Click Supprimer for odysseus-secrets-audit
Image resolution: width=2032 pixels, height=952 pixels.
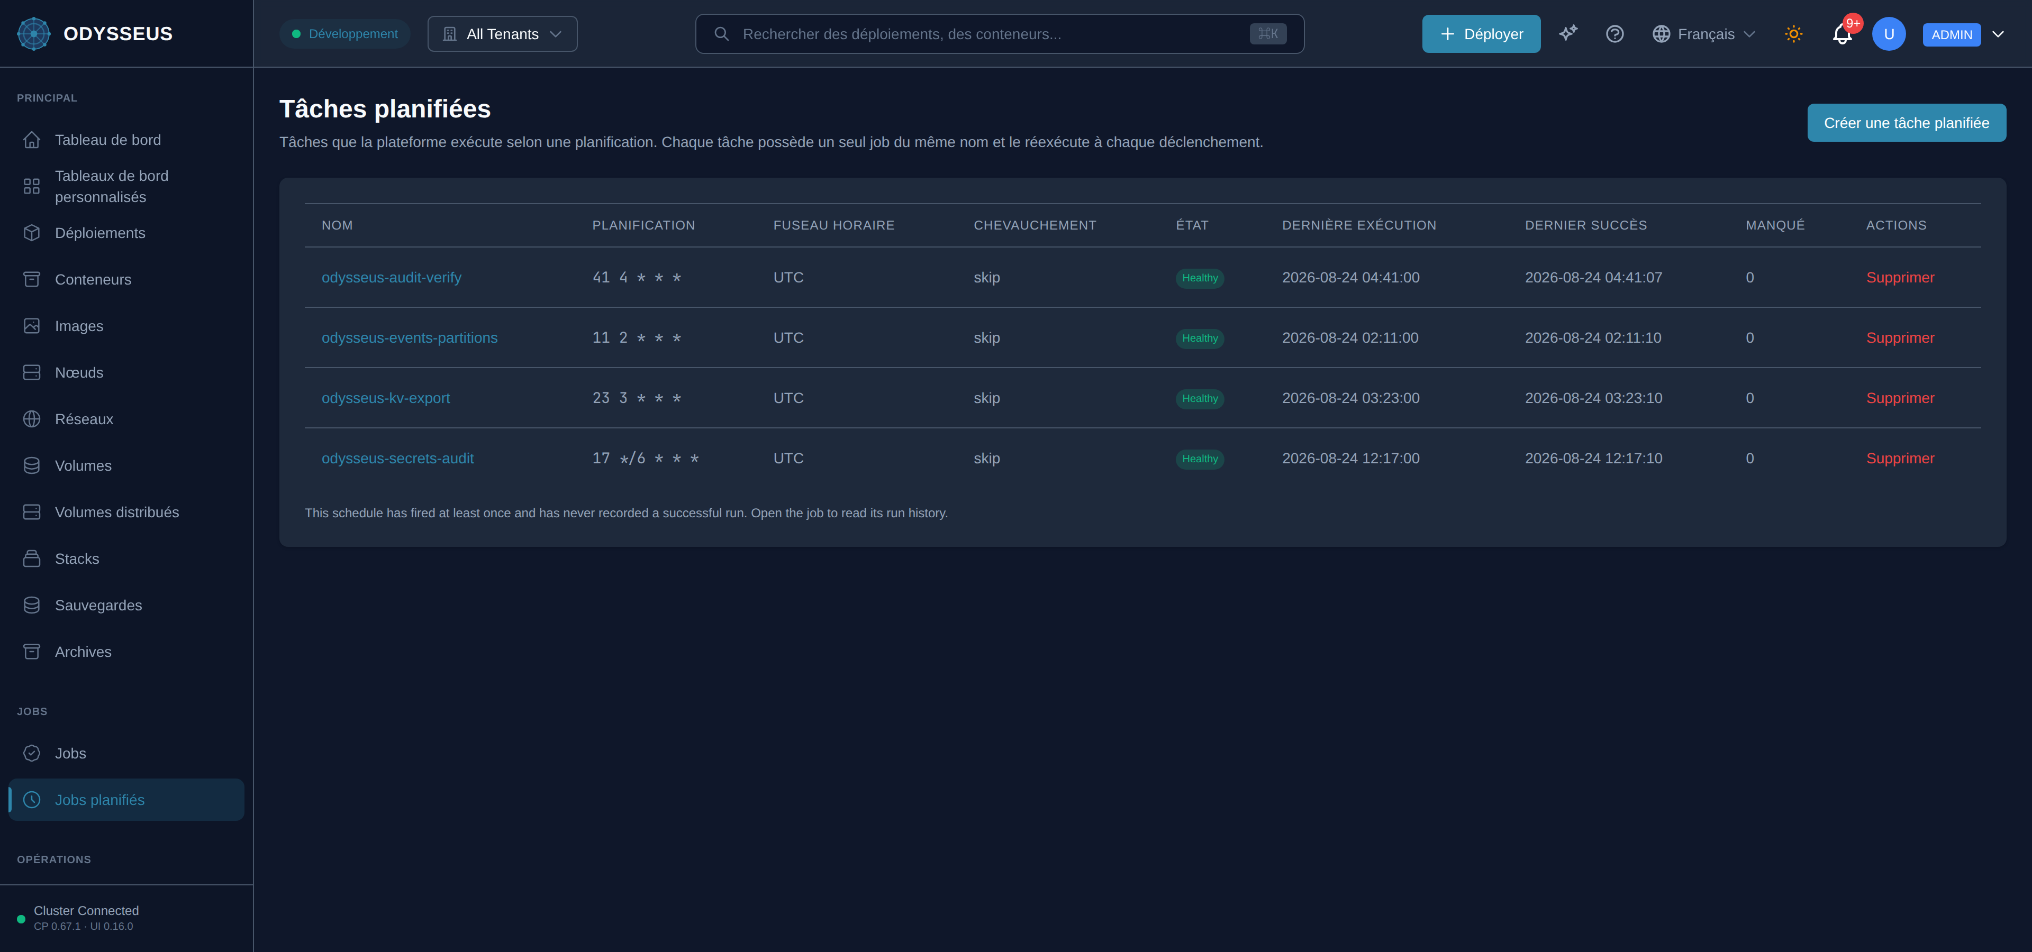1900,458
